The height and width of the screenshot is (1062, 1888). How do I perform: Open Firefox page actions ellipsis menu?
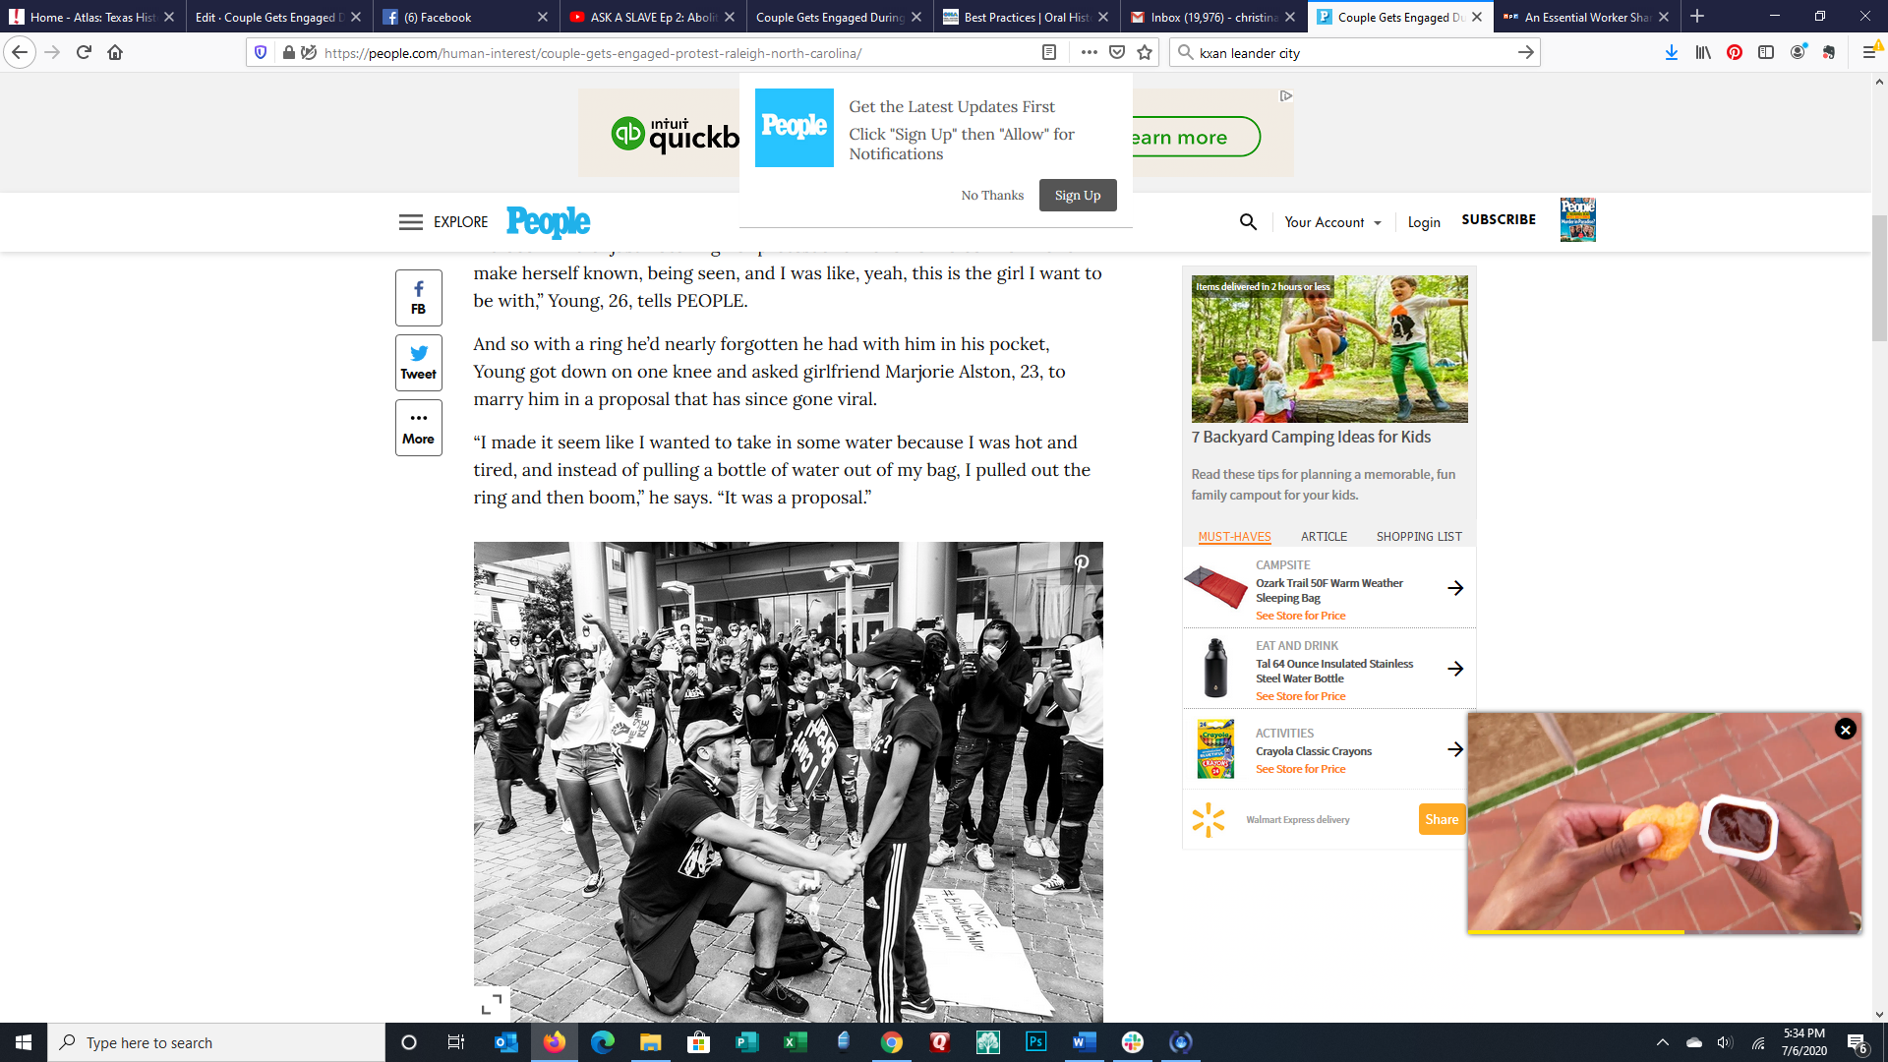(x=1089, y=52)
